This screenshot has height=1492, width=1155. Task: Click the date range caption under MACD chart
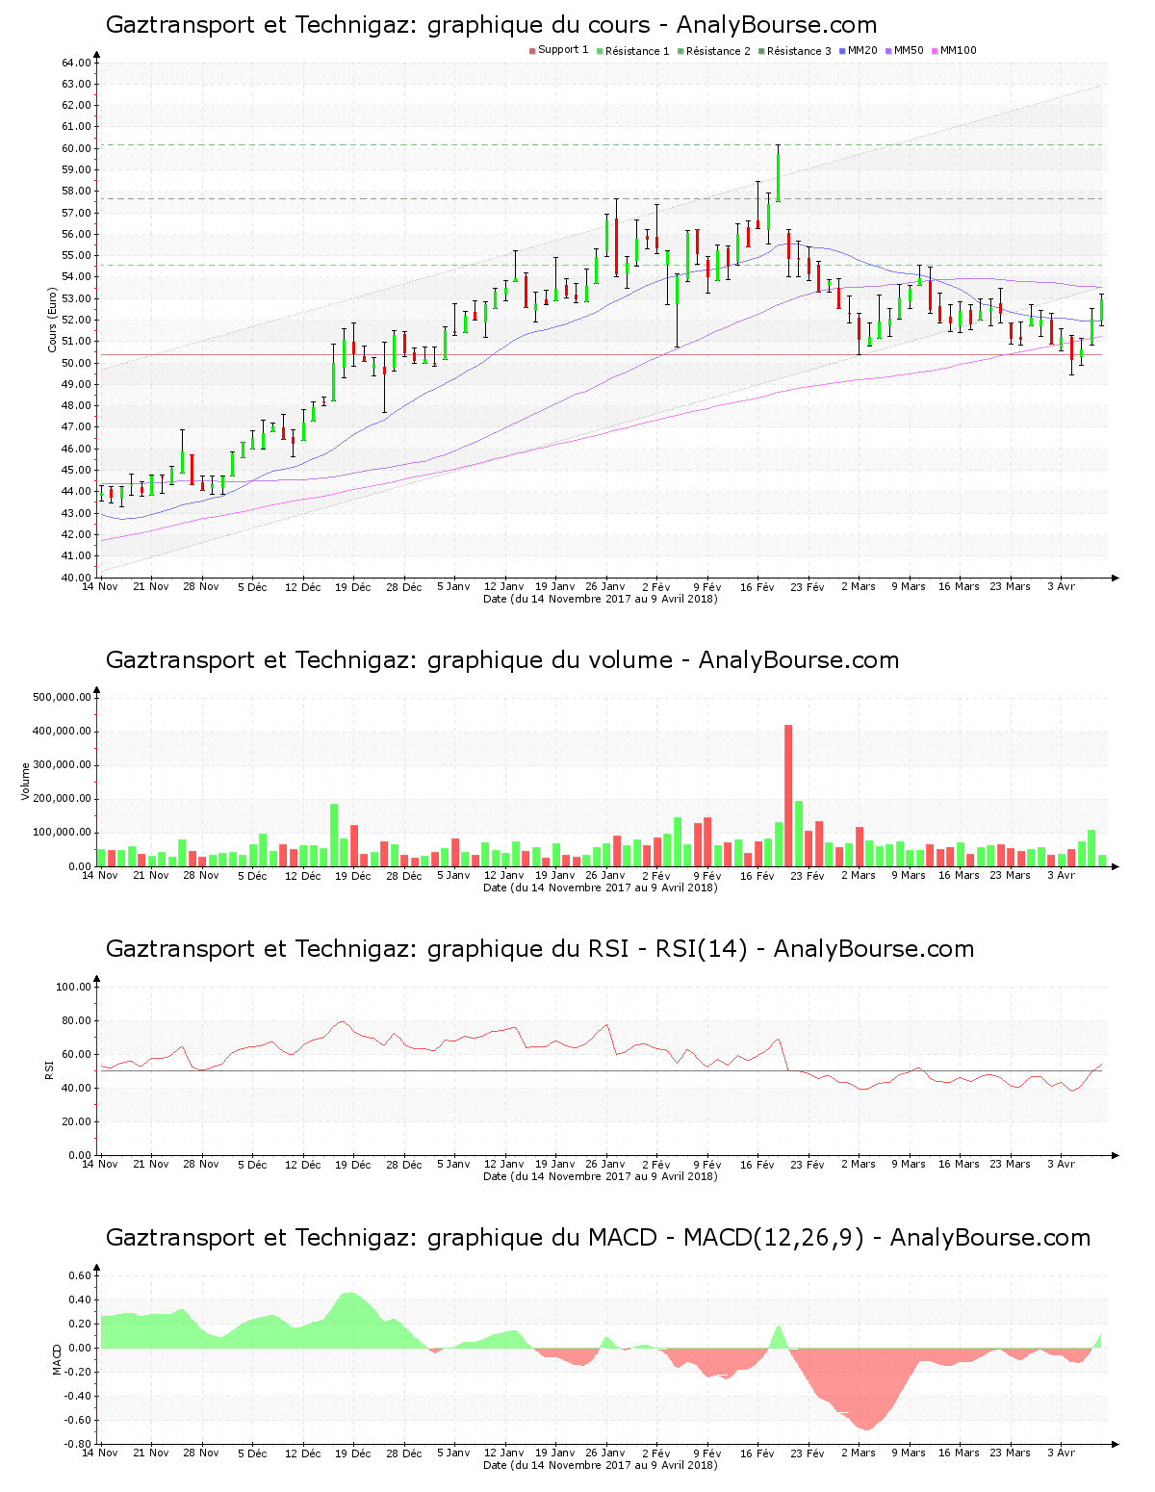[x=600, y=1465]
